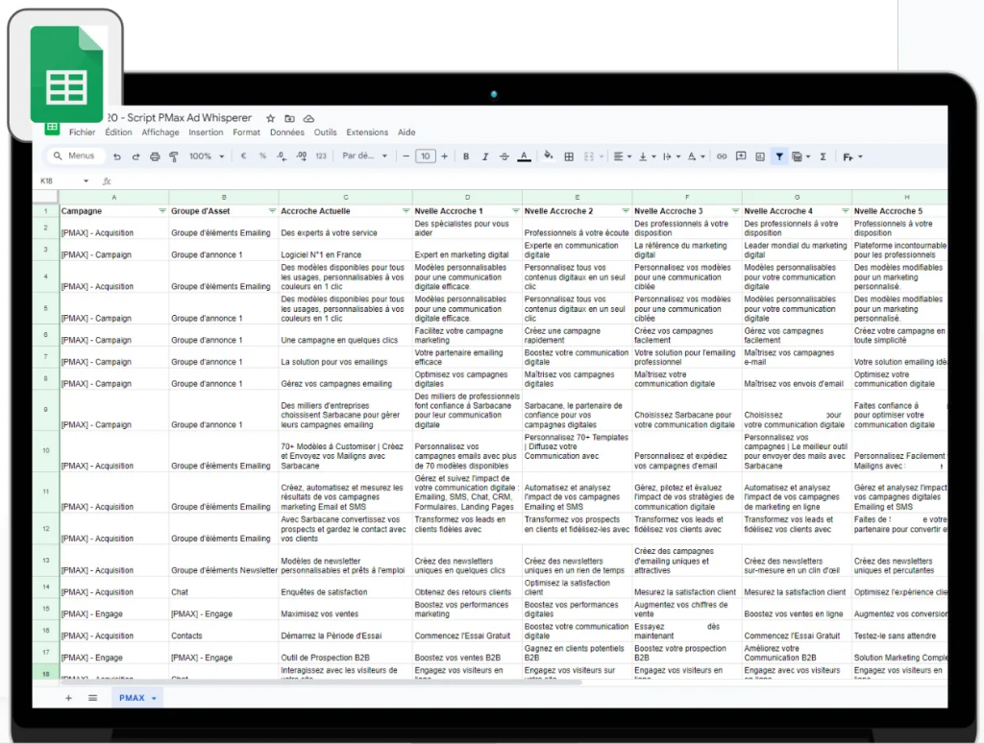This screenshot has height=744, width=984.
Task: Open the 123 number format menu
Action: pyautogui.click(x=321, y=156)
